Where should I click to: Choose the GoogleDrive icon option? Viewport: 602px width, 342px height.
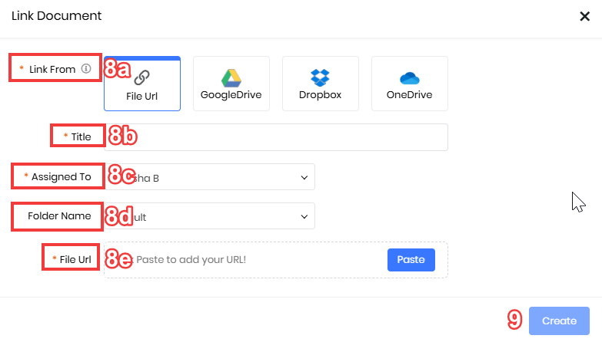[x=231, y=78]
